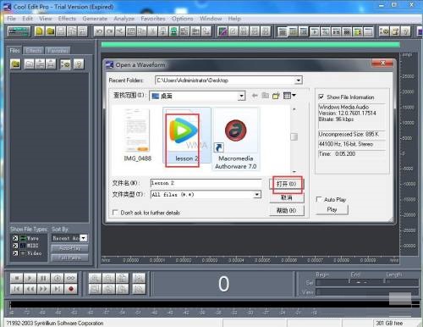This screenshot has width=423, height=327.
Task: Expand the Recent Folders dropdown
Action: click(x=299, y=80)
